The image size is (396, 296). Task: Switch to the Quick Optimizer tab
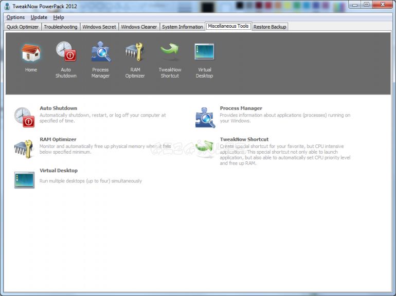click(23, 27)
